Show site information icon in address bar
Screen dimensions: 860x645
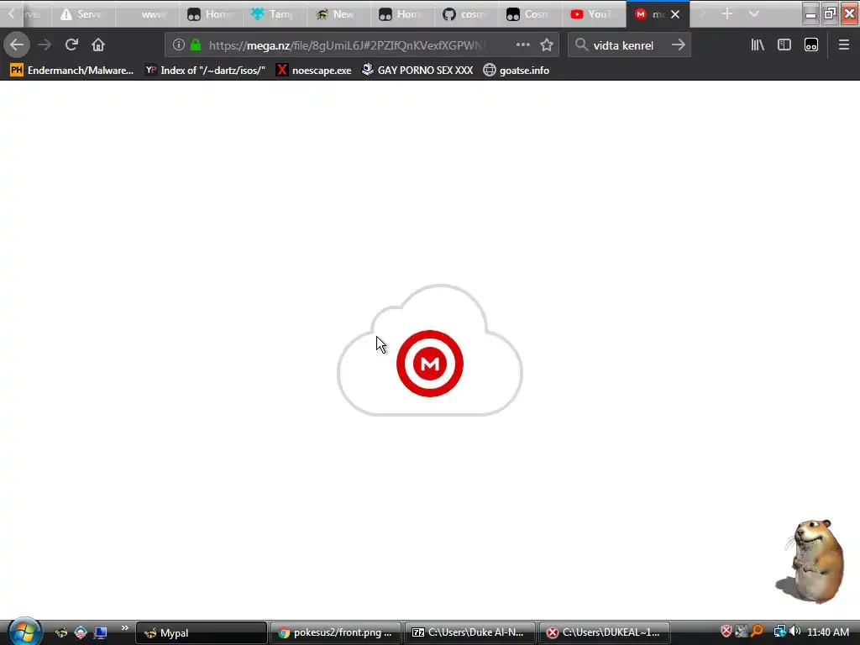(178, 45)
